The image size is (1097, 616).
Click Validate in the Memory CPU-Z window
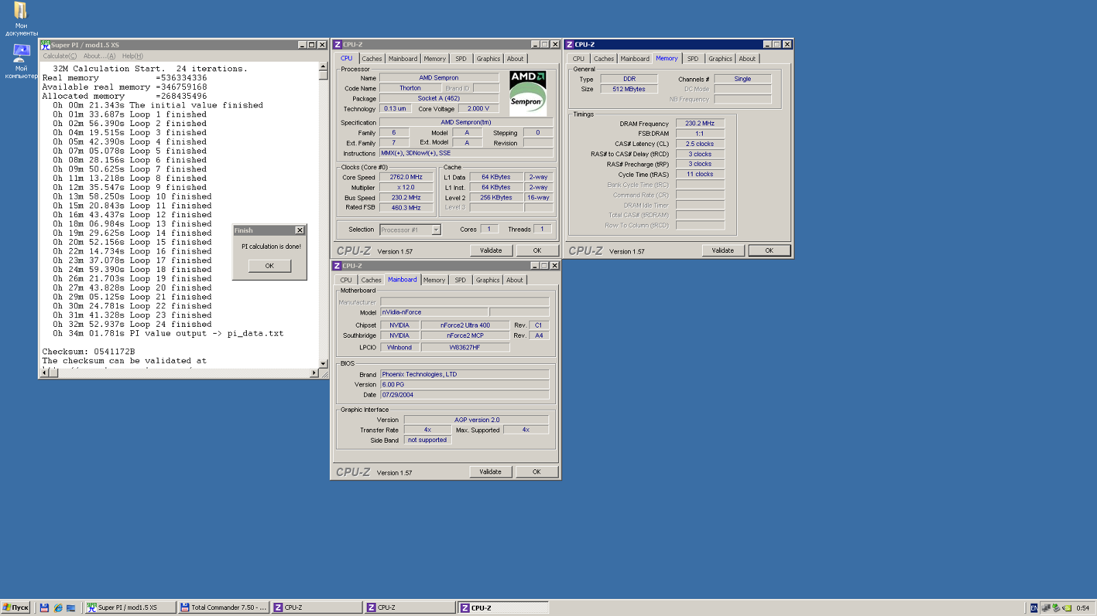723,251
